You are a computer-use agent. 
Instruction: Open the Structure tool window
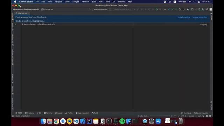[x=13, y=78]
